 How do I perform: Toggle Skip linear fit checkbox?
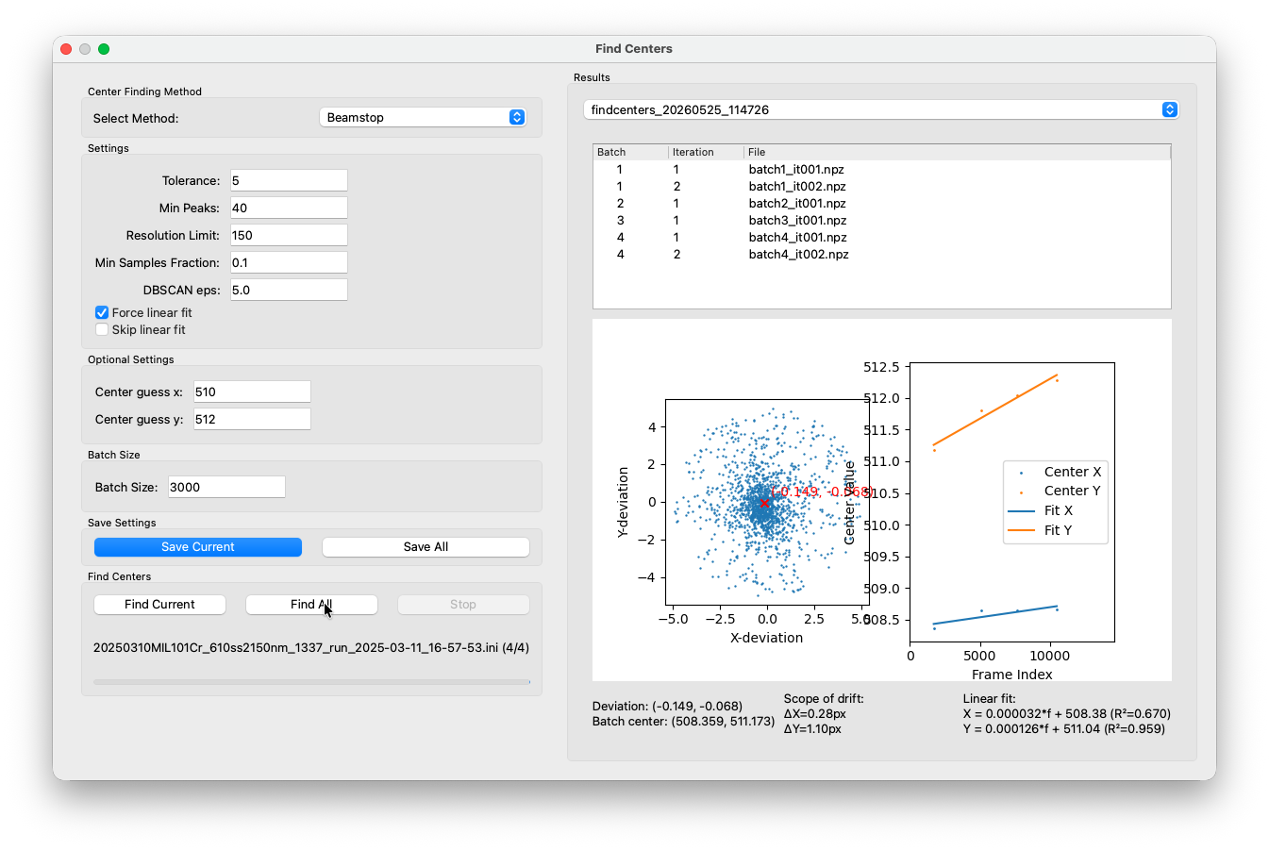[102, 329]
